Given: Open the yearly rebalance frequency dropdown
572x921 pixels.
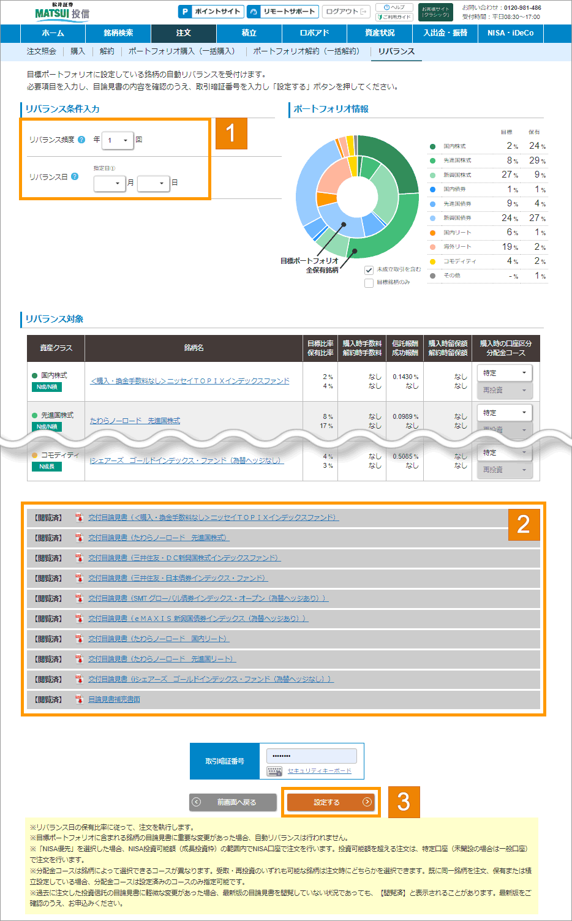Looking at the screenshot, I should click(x=118, y=140).
